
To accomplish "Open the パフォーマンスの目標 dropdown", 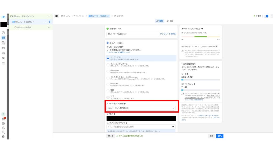I will pos(140,108).
